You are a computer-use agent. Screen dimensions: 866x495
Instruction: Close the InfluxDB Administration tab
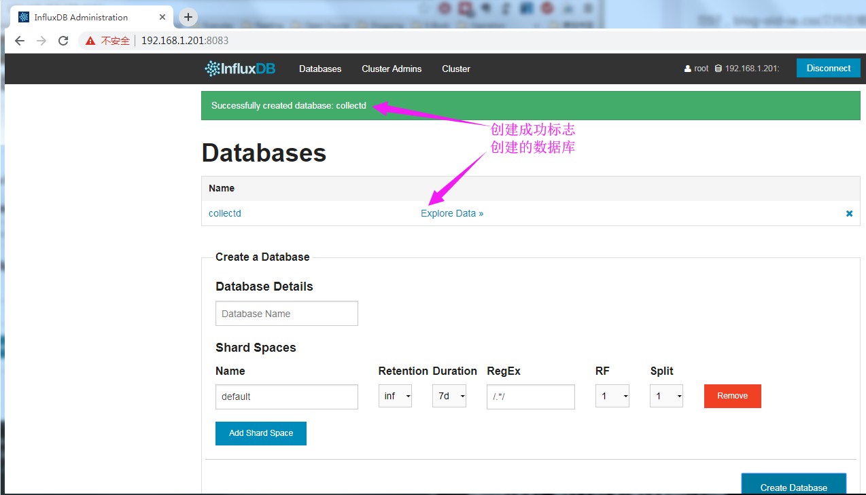click(162, 17)
